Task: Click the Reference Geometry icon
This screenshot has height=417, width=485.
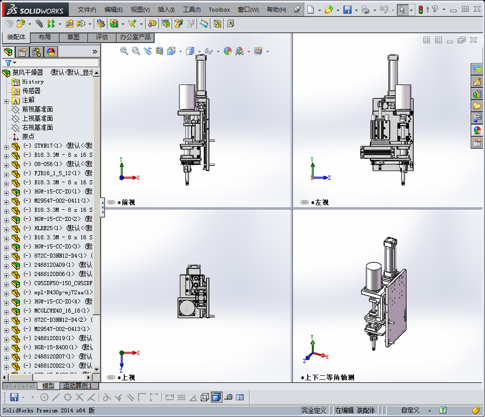Action: coord(132,23)
